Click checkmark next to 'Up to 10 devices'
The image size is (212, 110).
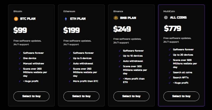(x=120, y=56)
